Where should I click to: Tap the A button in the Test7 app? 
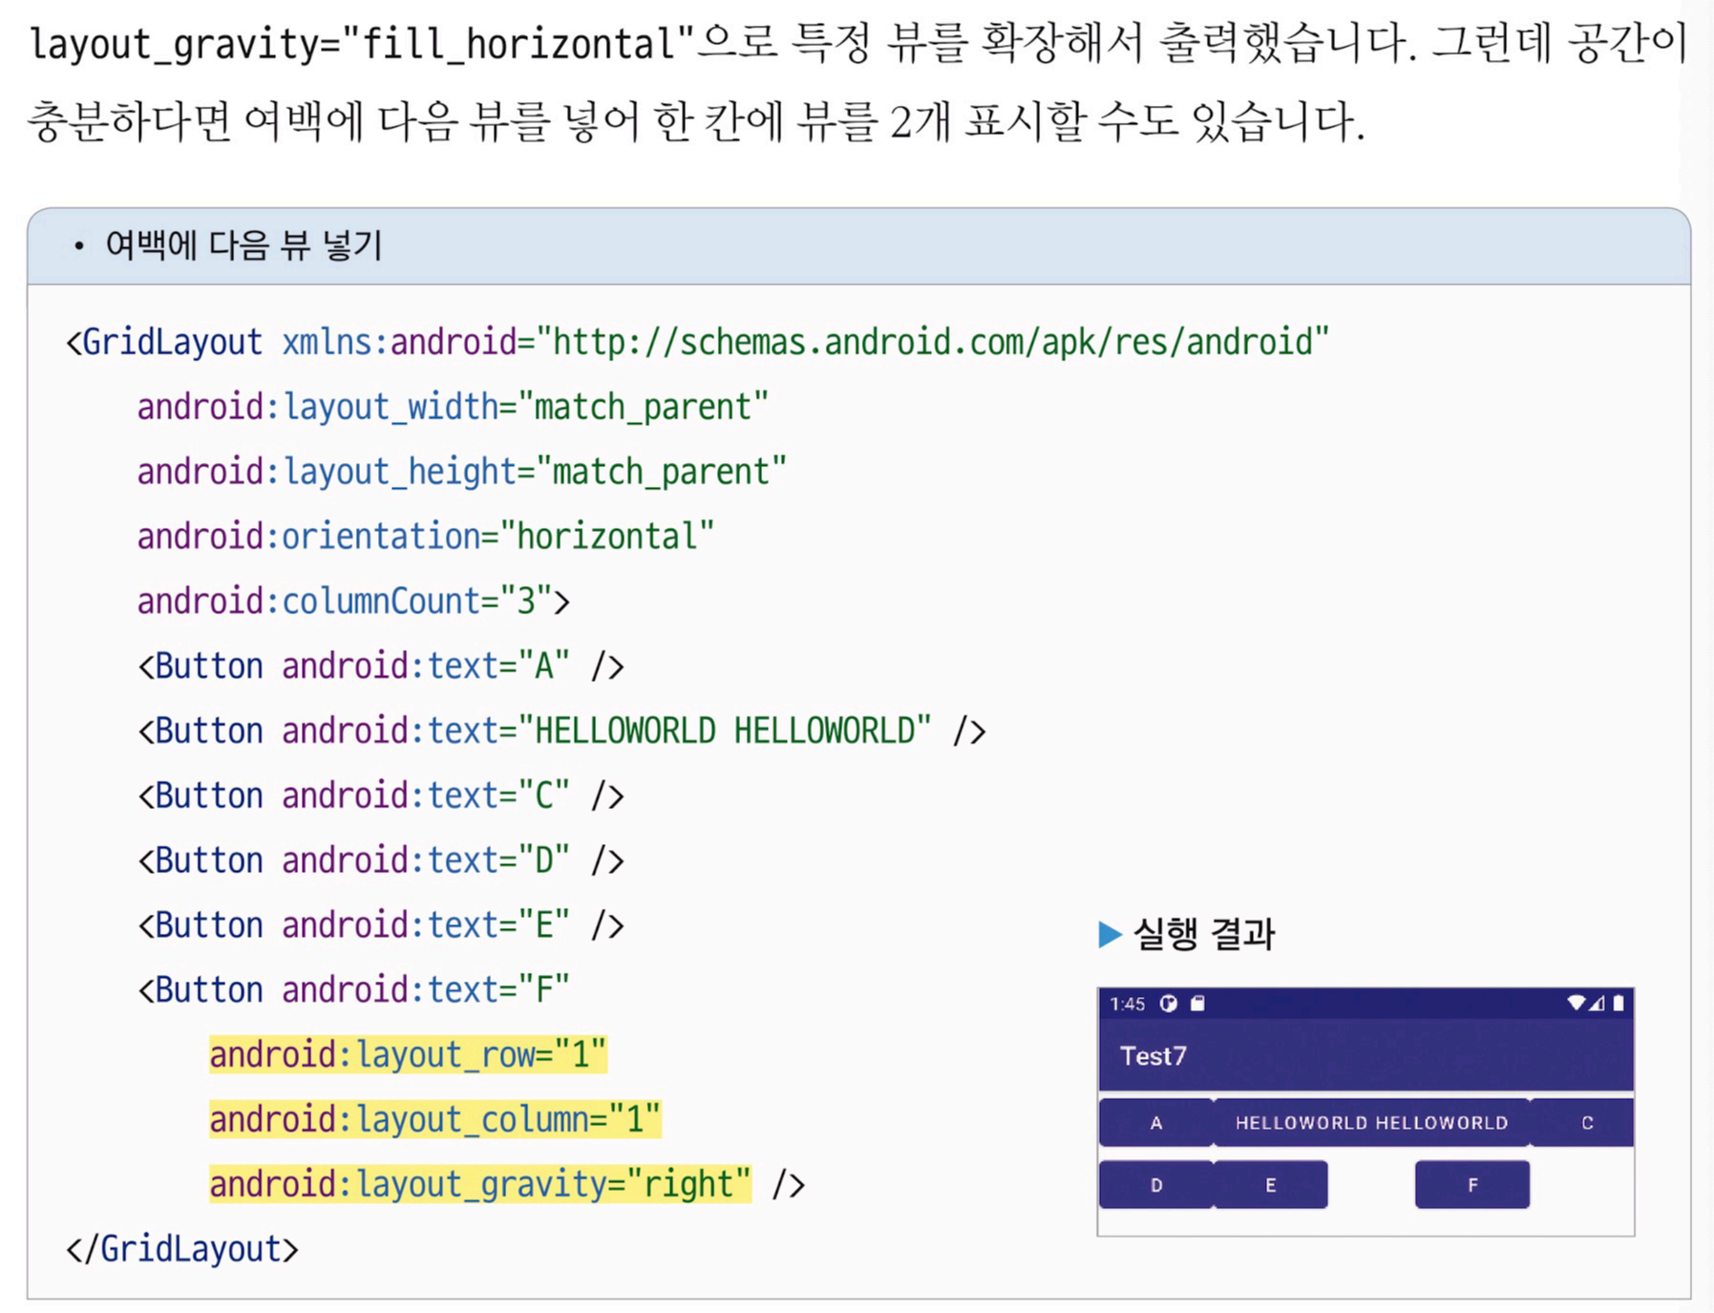1156,1123
